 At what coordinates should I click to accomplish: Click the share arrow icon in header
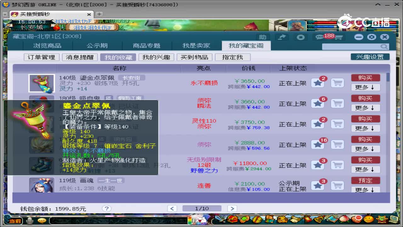pos(282,37)
